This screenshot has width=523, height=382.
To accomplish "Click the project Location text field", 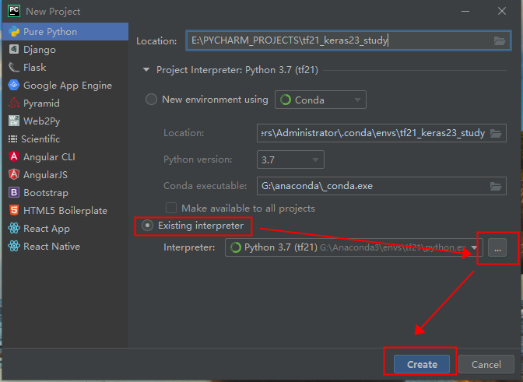I will (x=339, y=40).
